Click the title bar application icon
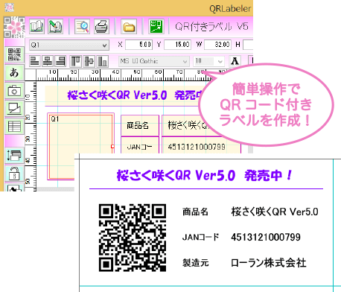The width and height of the screenshot is (341, 292). click(x=9, y=7)
